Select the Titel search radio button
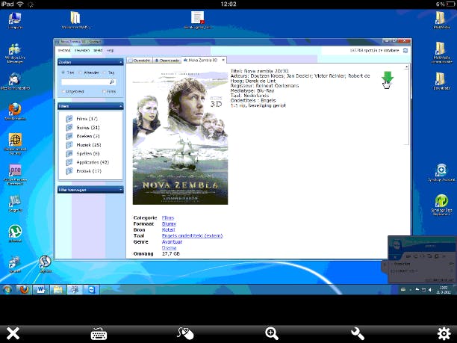Viewport: 457px width, 343px height. 63,72
